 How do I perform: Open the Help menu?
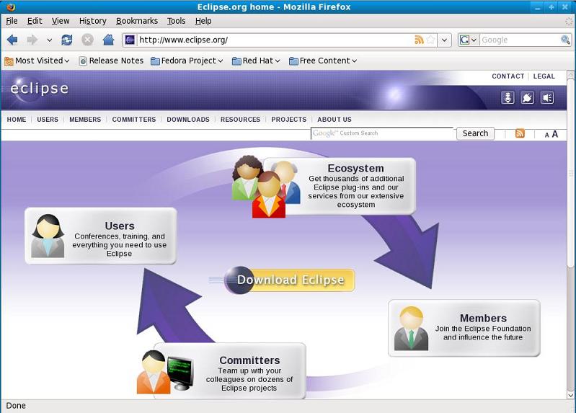point(203,21)
